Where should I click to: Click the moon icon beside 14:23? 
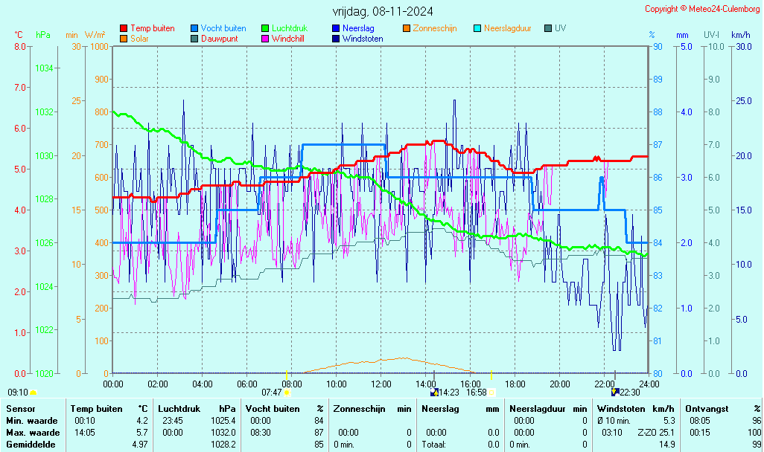[x=434, y=392]
